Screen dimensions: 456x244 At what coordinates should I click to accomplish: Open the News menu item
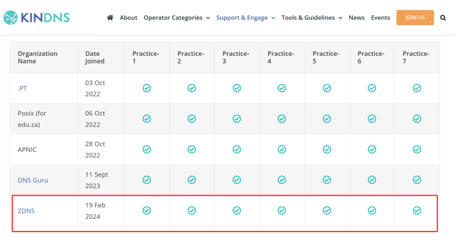click(x=357, y=18)
